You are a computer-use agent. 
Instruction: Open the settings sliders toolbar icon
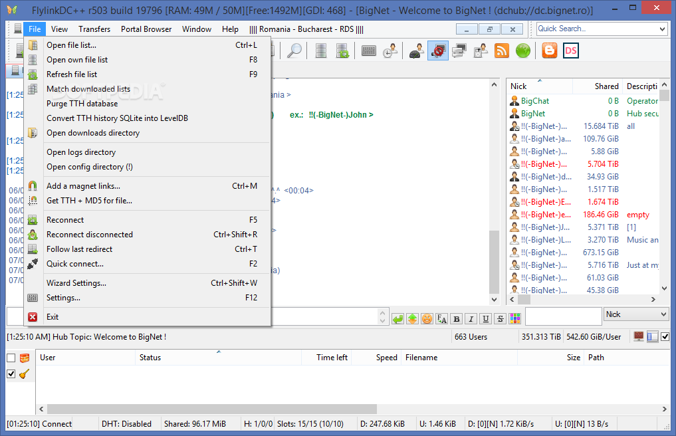pyautogui.click(x=368, y=51)
